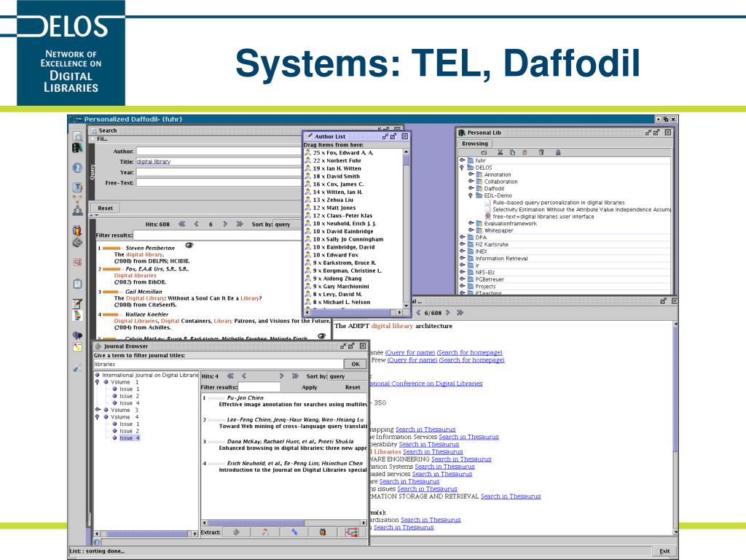Go to the next page of the 608 search results
The image size is (746, 560).
225,224
